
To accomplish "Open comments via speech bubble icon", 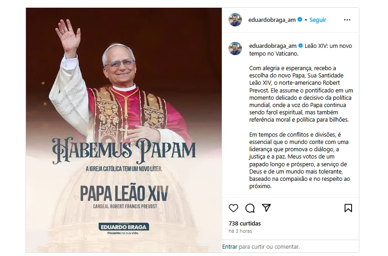I will [x=250, y=208].
